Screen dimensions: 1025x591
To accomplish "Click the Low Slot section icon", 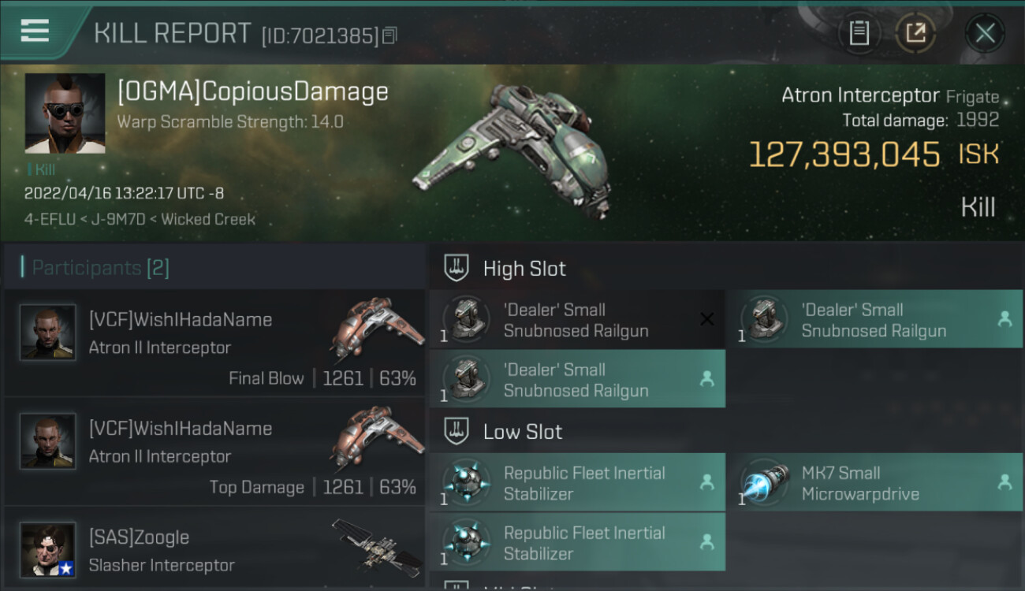I will pyautogui.click(x=457, y=432).
